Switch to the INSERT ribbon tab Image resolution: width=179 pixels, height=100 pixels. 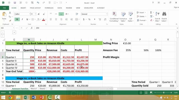23,8
